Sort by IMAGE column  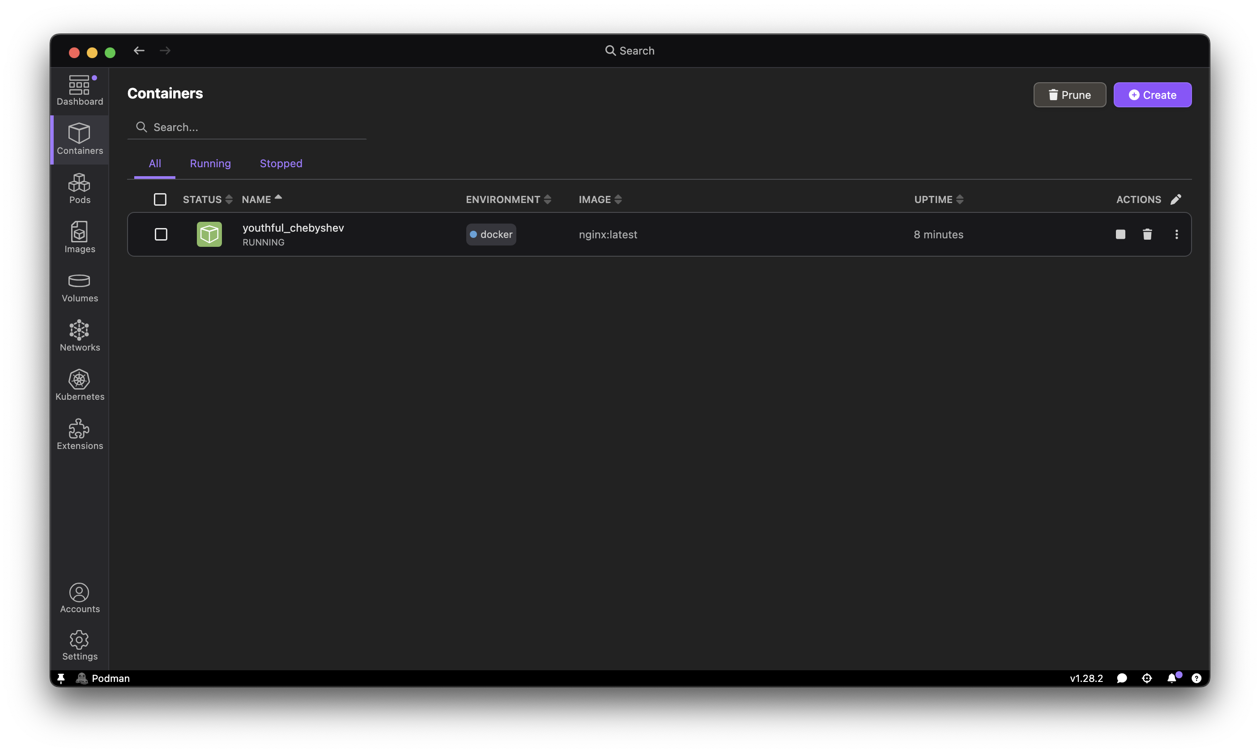(x=600, y=199)
